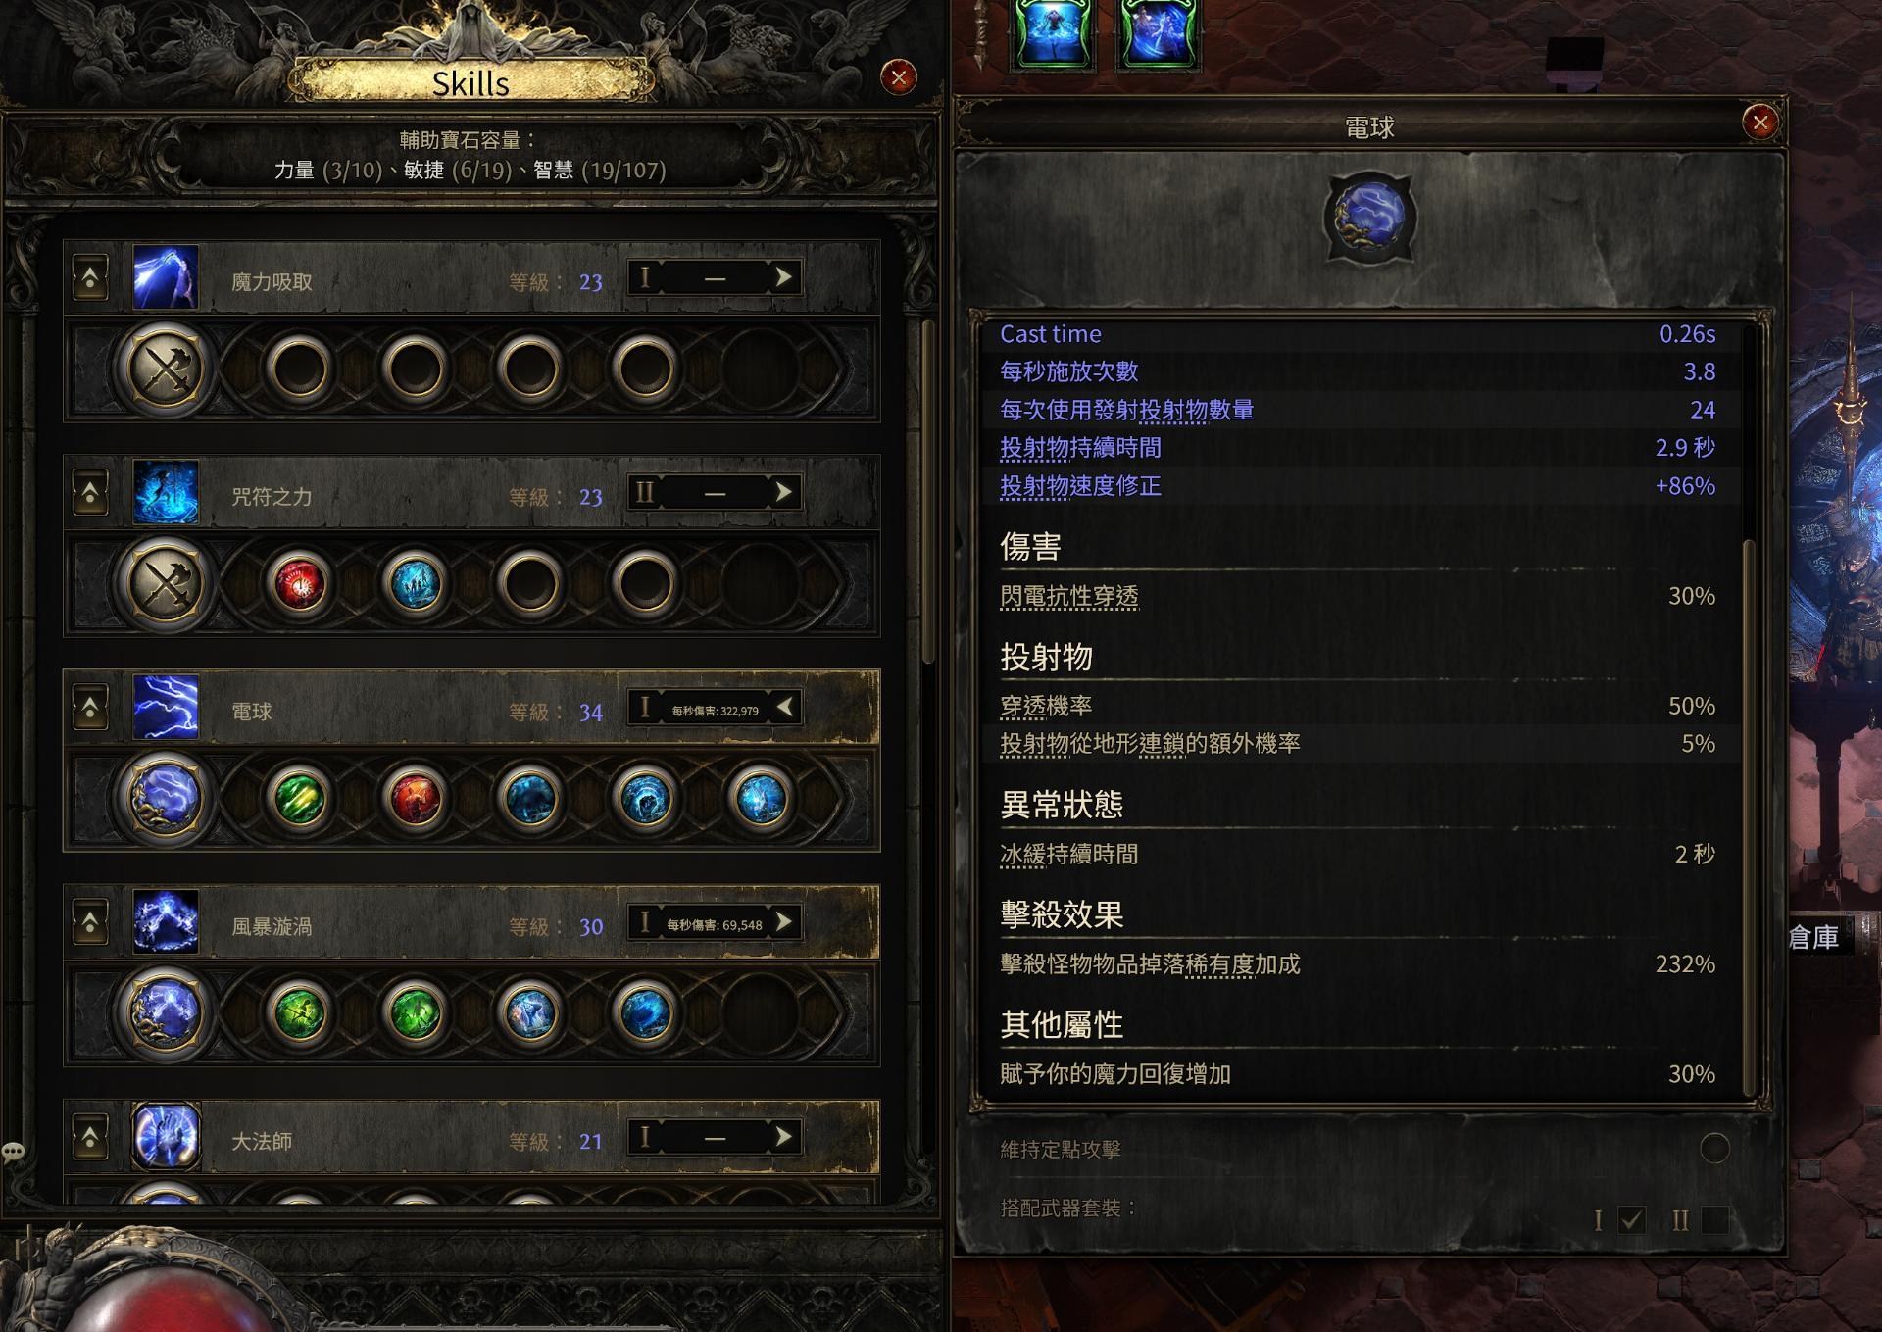
Task: Select the 電球 skill row title
Action: pyautogui.click(x=252, y=712)
